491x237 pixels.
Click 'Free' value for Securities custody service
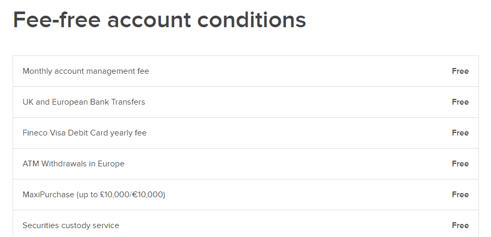pos(461,225)
